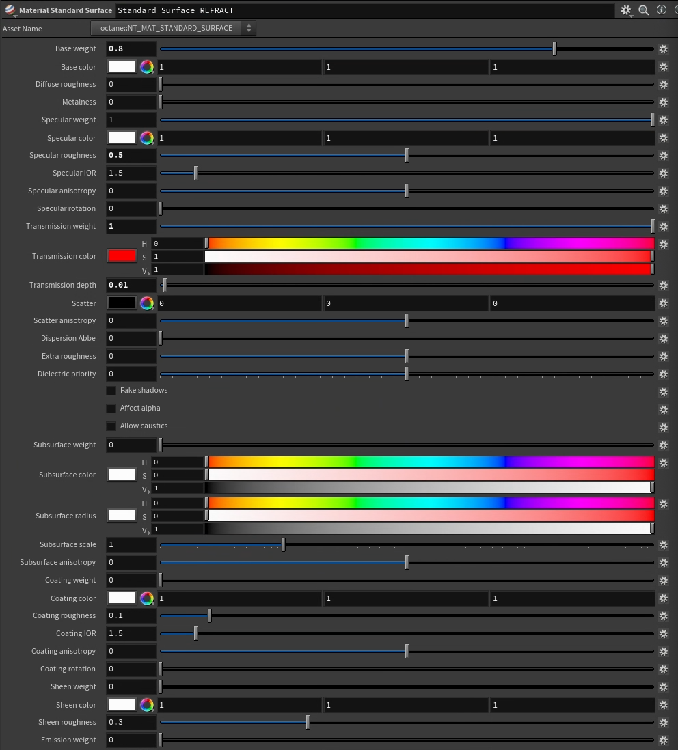Image resolution: width=678 pixels, height=750 pixels.
Task: Click the Sheen roughness value field 0.3
Action: (131, 722)
